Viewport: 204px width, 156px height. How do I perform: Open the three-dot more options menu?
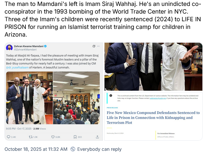point(98,46)
